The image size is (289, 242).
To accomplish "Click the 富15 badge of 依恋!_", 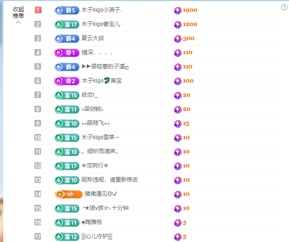I will tap(66, 95).
